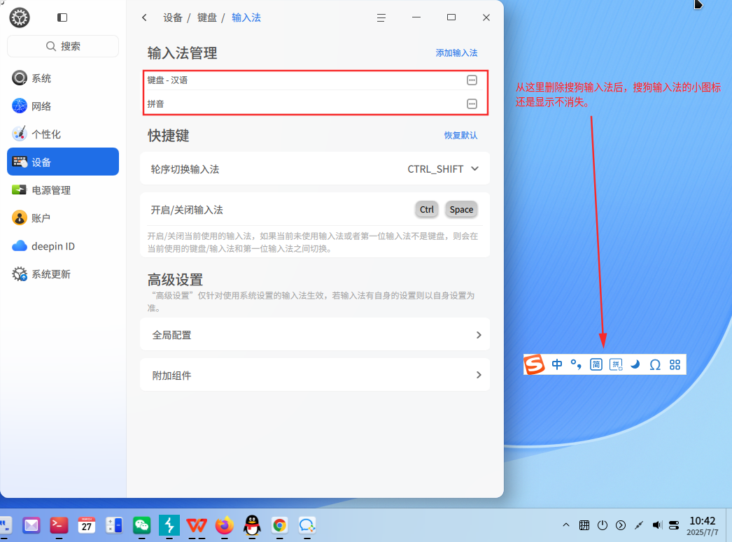Click the 键盘 - 汉语 list row text
The image size is (732, 542).
click(167, 80)
